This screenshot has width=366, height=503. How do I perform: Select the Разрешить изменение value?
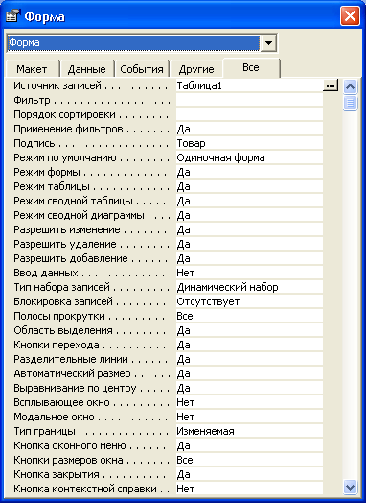click(x=249, y=229)
